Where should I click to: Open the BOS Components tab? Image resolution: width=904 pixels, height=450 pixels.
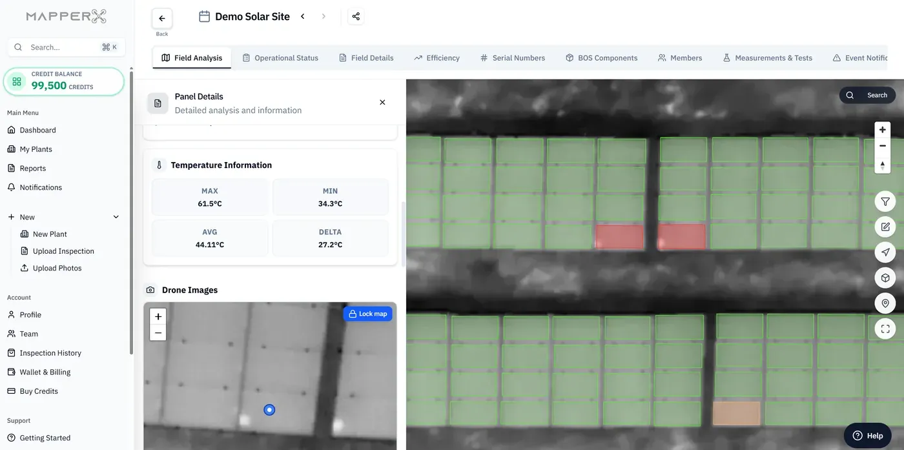point(602,58)
